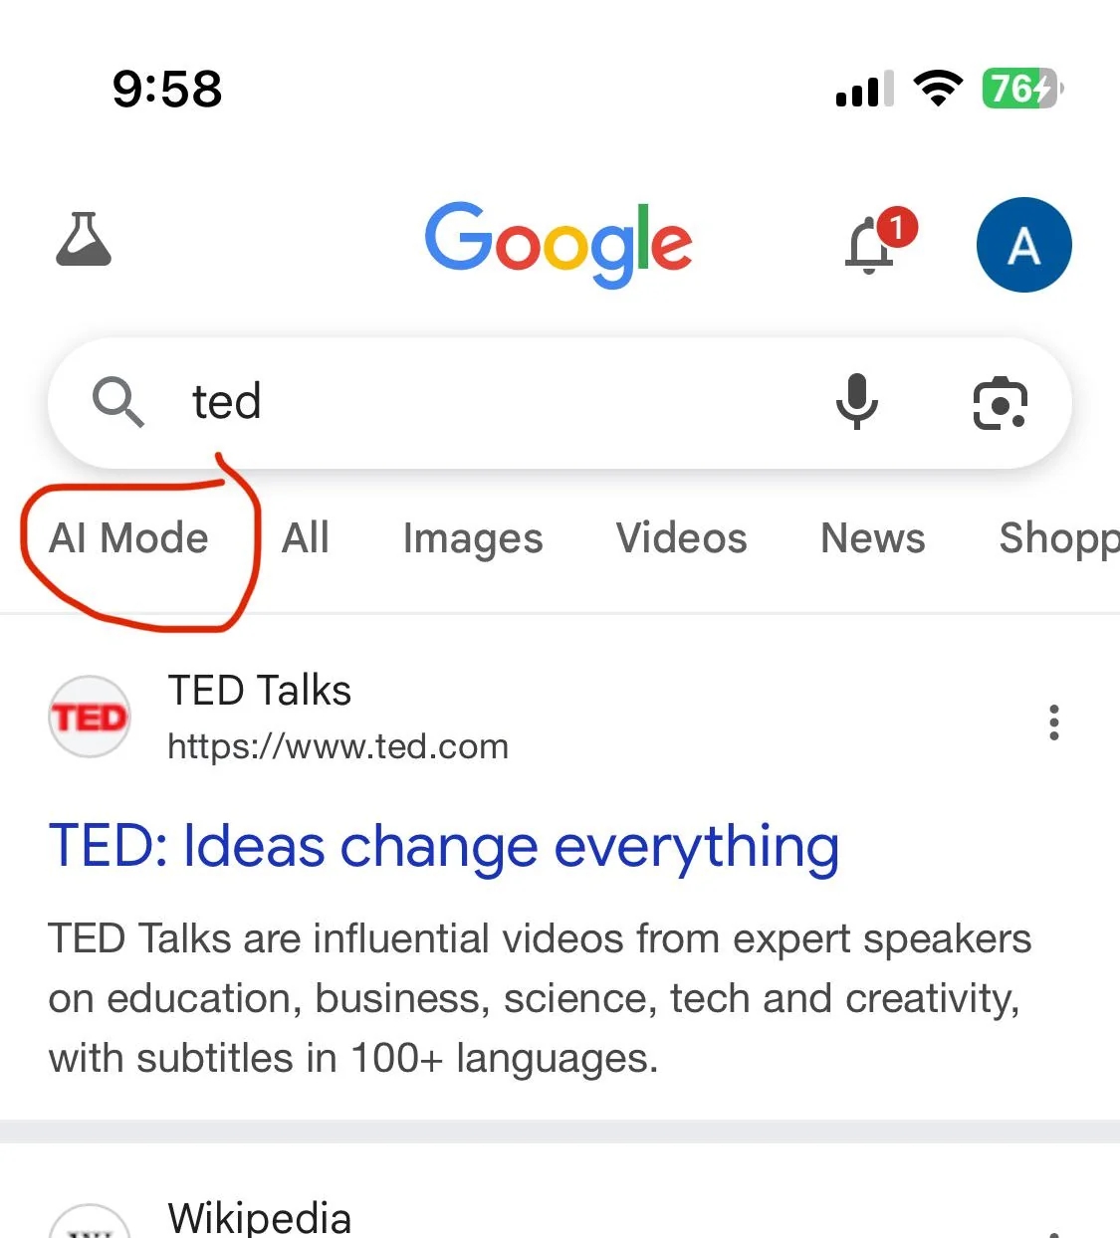Open the News results tab
The width and height of the screenshot is (1120, 1238).
[872, 537]
